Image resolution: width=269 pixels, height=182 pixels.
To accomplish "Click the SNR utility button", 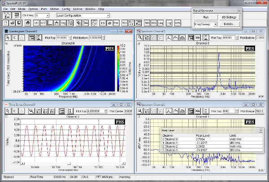I will pyautogui.click(x=154, y=23).
